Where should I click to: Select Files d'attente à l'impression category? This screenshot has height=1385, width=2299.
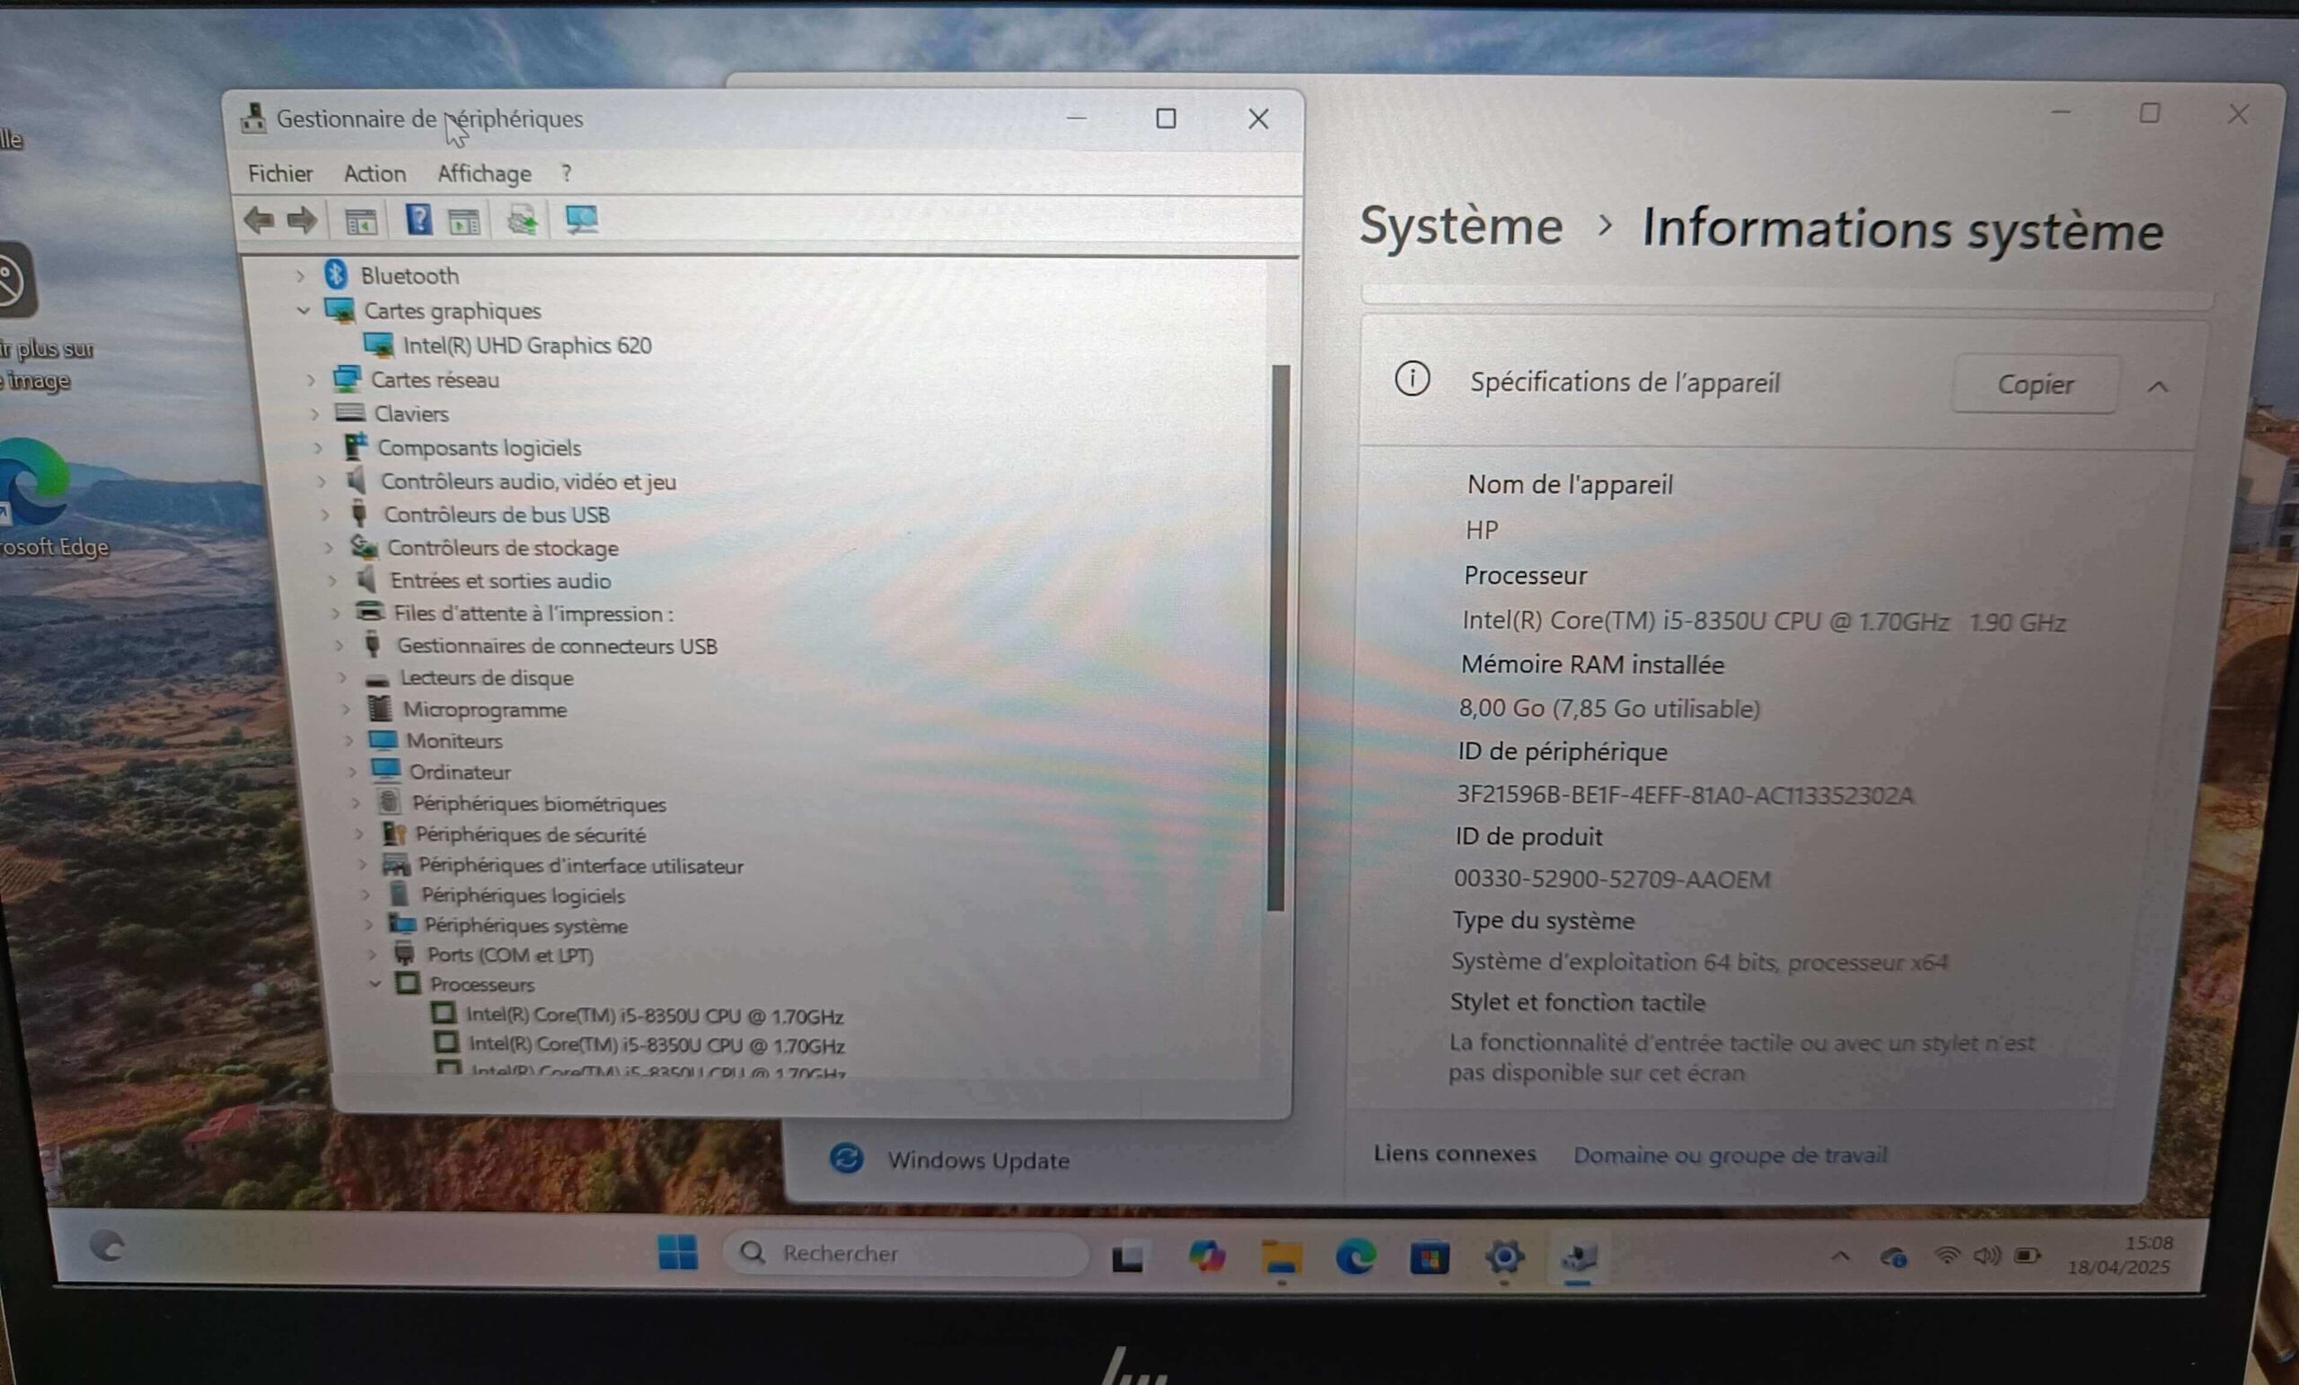point(533,613)
